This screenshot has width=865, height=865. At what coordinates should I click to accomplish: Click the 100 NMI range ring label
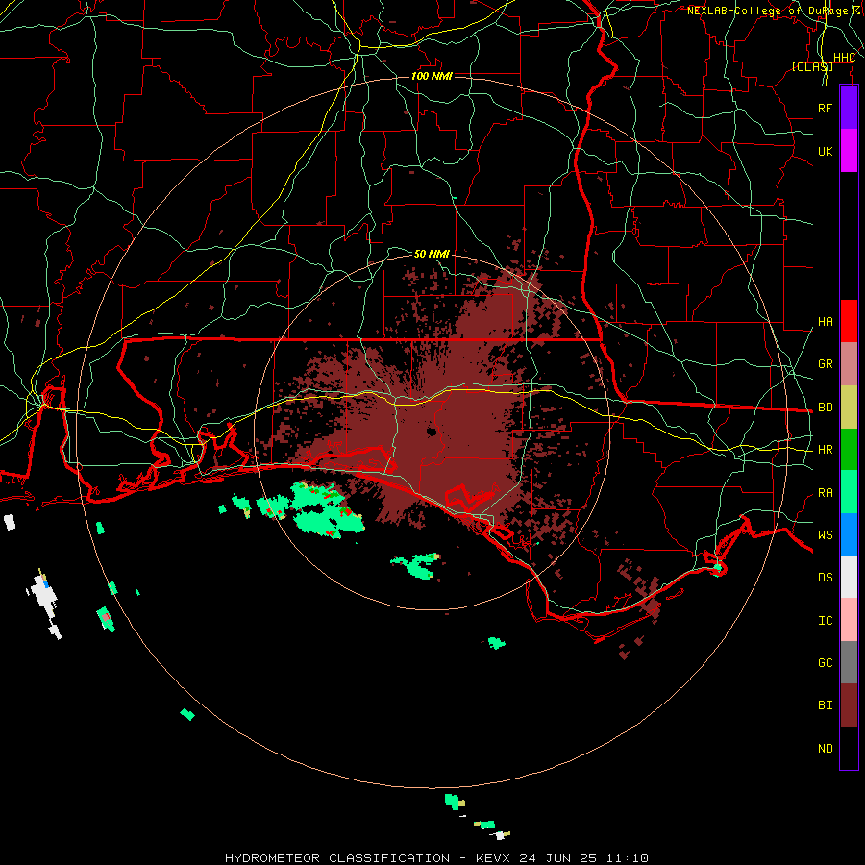coord(432,76)
